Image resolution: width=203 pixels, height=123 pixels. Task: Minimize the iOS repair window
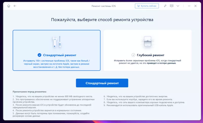coord(189,6)
